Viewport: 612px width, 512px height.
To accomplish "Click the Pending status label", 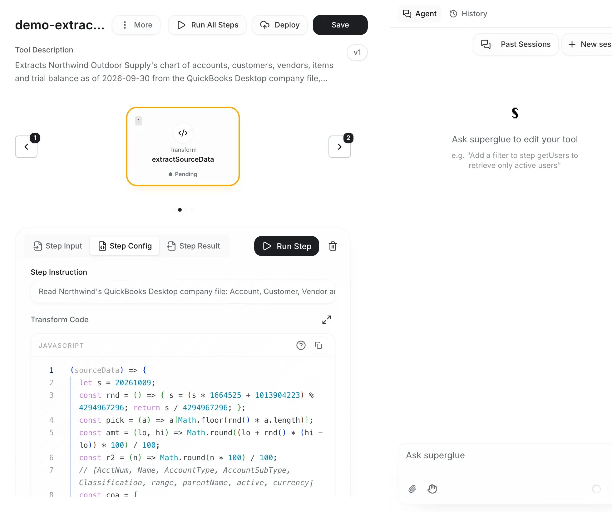I will click(x=183, y=174).
